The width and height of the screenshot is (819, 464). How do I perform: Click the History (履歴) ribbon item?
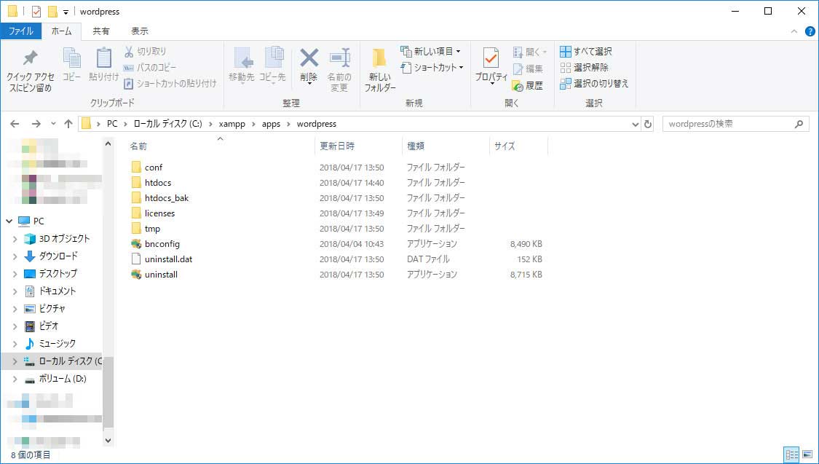point(528,86)
